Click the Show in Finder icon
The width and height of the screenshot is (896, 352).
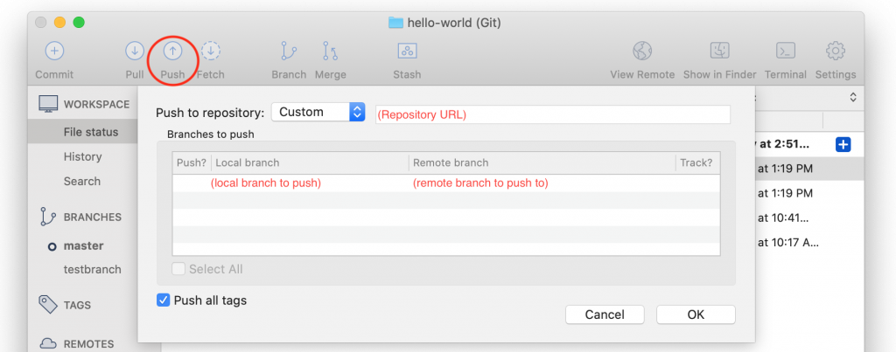(x=721, y=51)
